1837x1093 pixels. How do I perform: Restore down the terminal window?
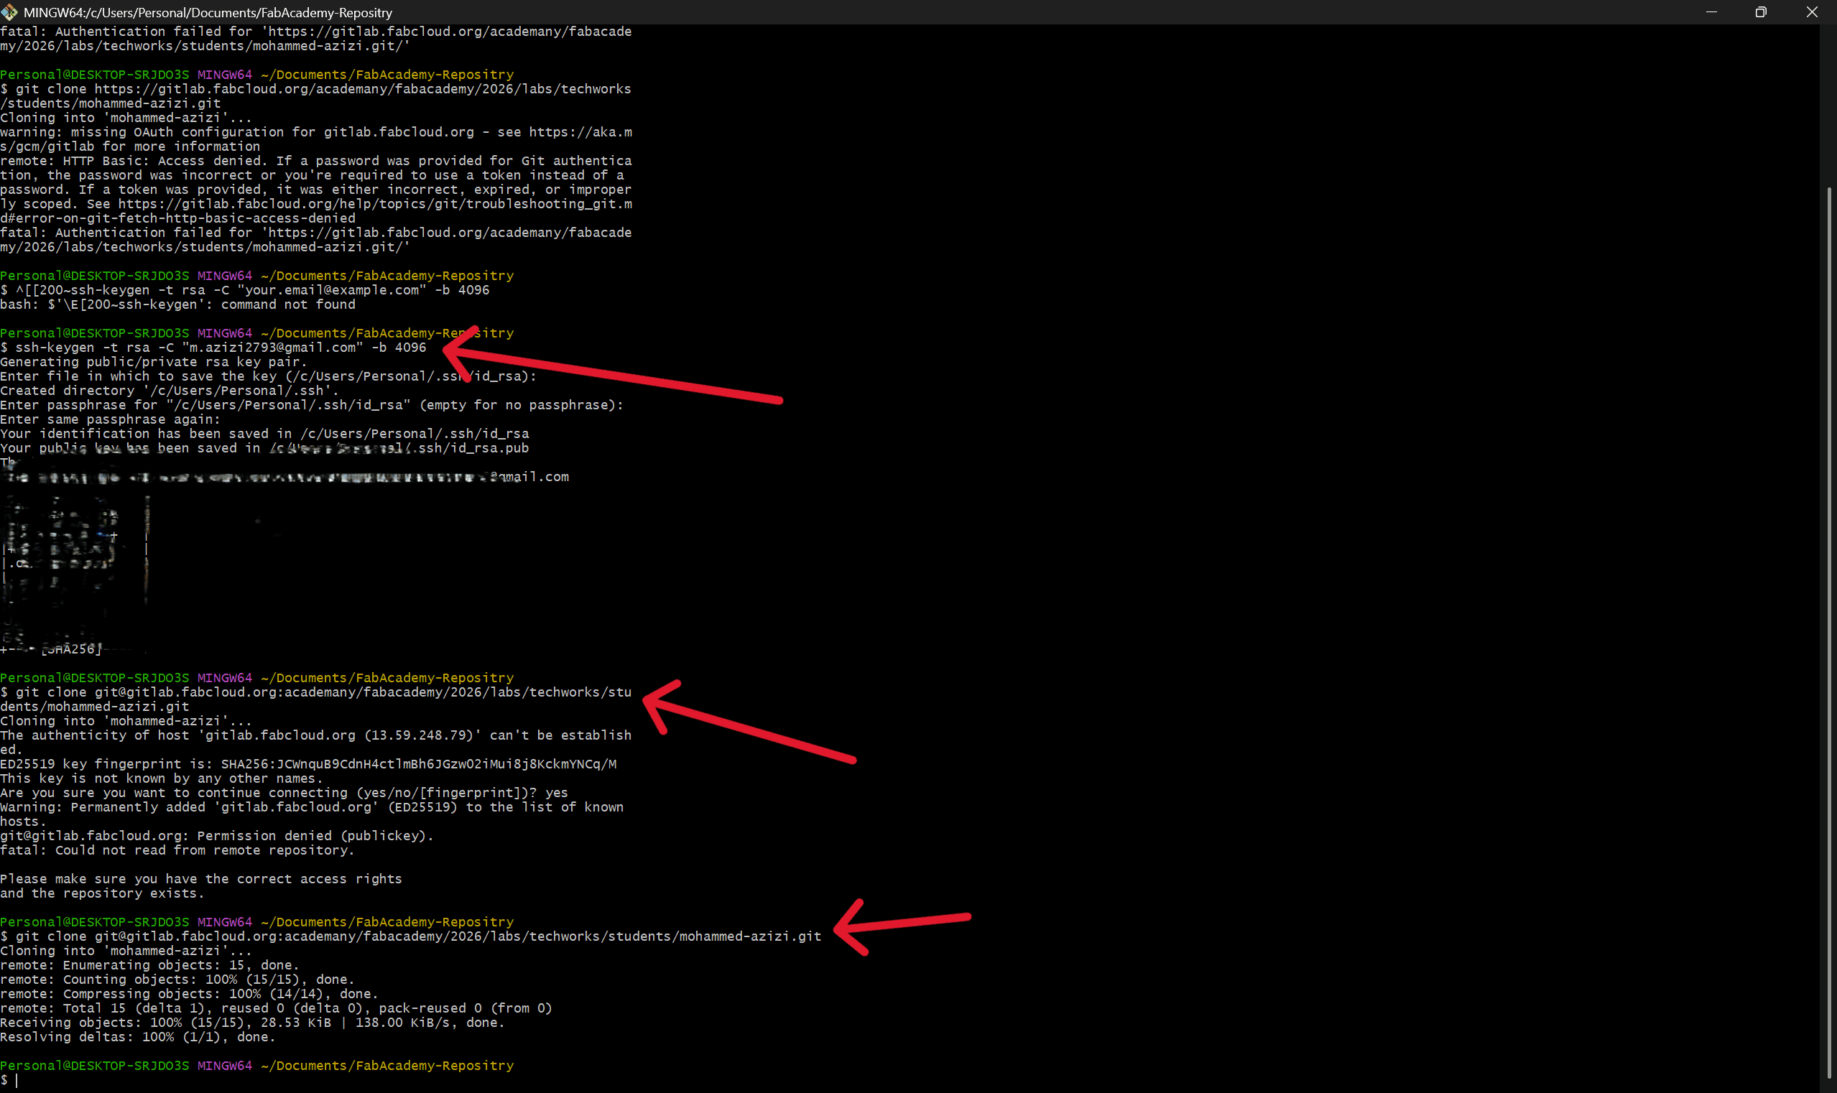pyautogui.click(x=1761, y=11)
